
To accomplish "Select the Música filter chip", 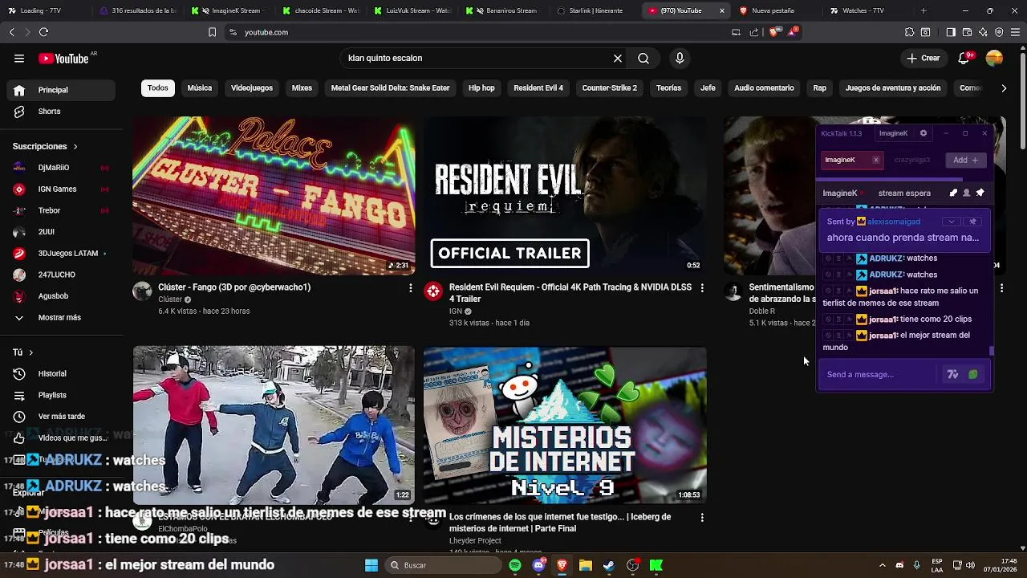I will coord(200,88).
